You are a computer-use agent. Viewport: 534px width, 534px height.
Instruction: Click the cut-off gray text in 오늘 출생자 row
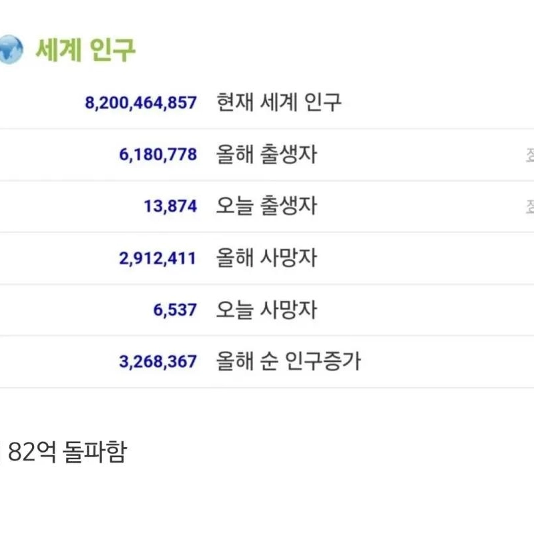[529, 207]
